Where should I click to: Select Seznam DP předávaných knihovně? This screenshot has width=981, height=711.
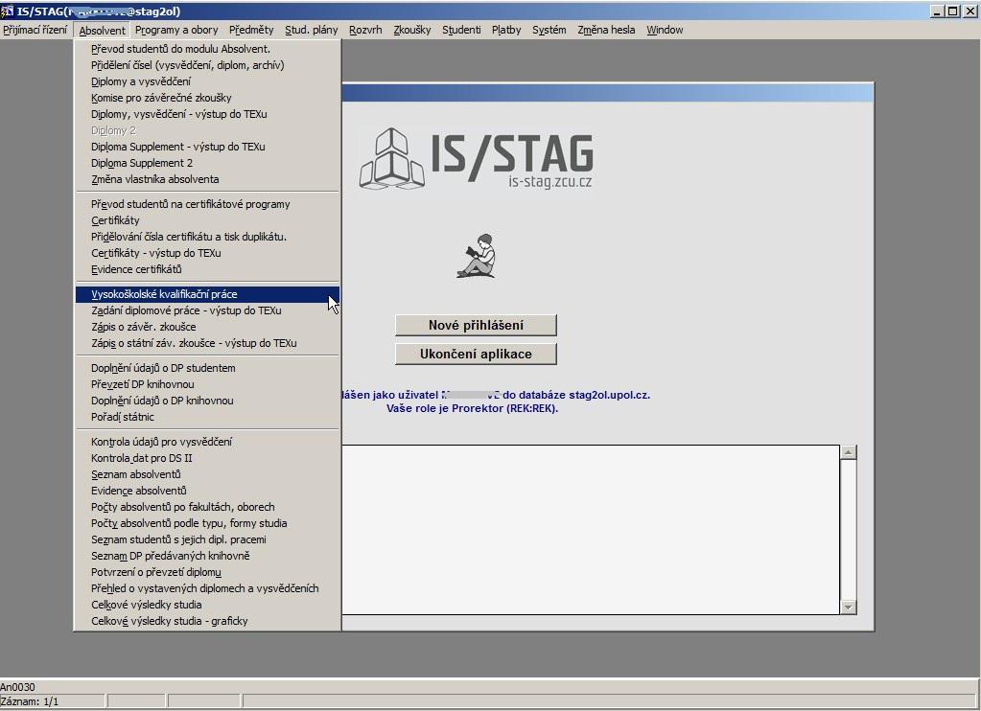[x=207, y=556]
